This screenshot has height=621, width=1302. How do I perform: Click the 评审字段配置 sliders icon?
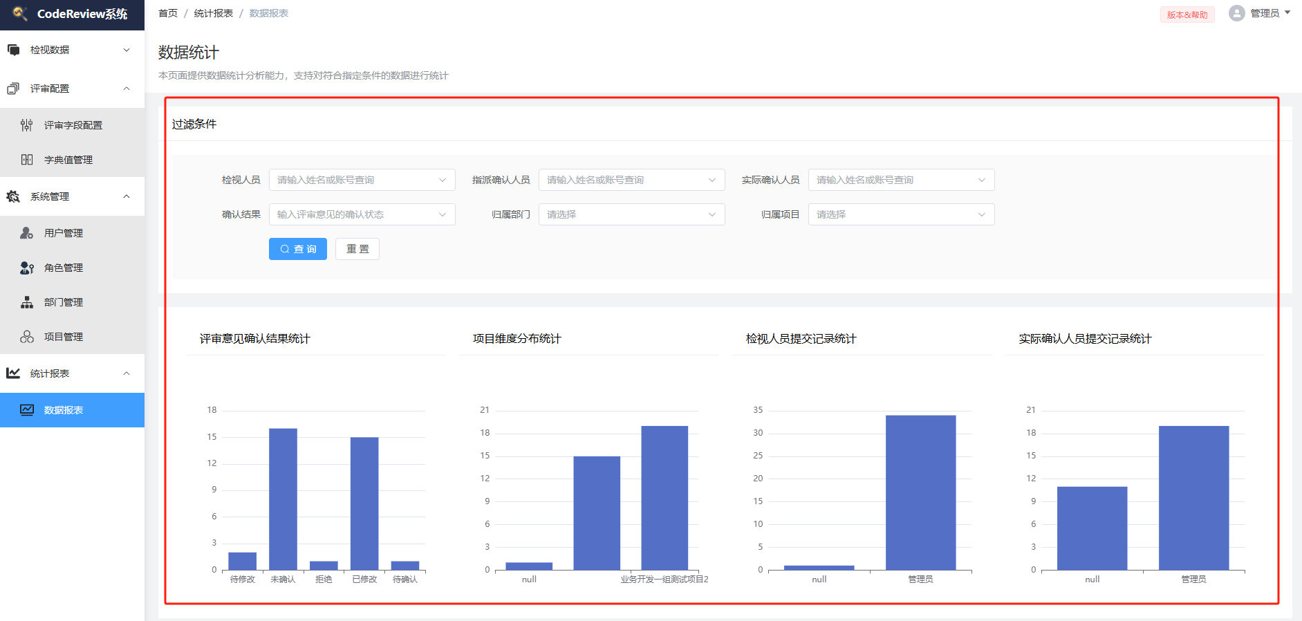point(26,125)
